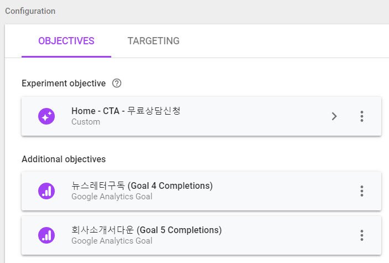Switch to the TARGETING tab
The height and width of the screenshot is (263, 389).
tap(153, 41)
